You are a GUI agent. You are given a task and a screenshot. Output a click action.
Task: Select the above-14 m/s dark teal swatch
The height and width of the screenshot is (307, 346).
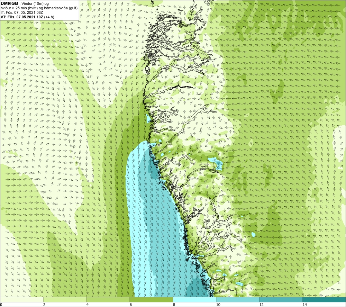point(325,299)
